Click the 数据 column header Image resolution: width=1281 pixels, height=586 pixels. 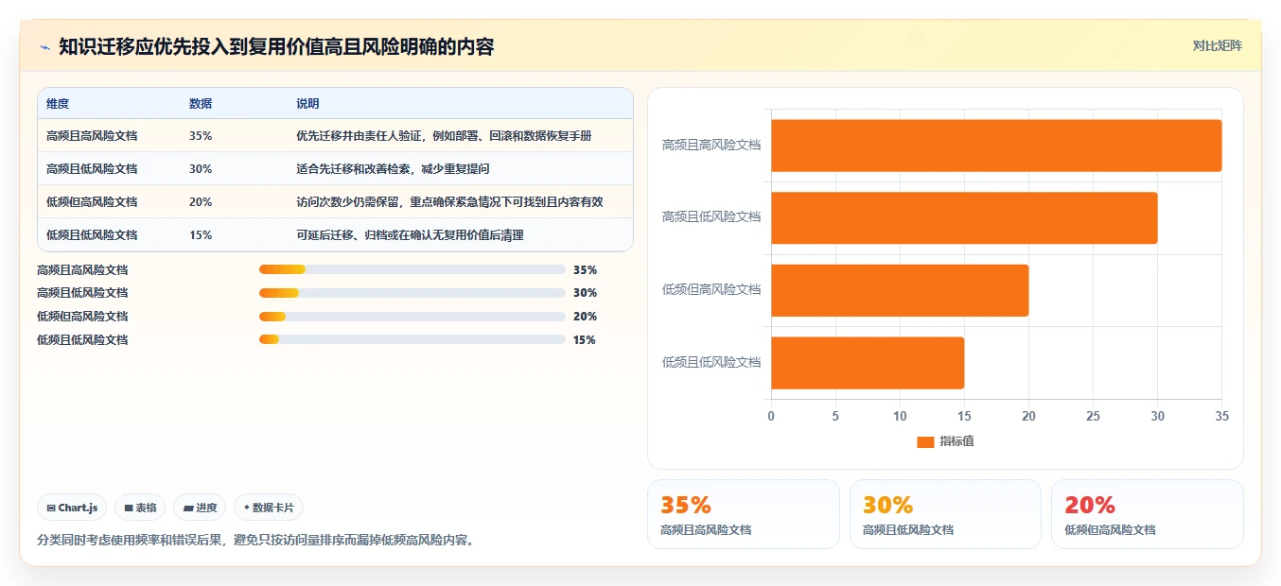point(201,104)
